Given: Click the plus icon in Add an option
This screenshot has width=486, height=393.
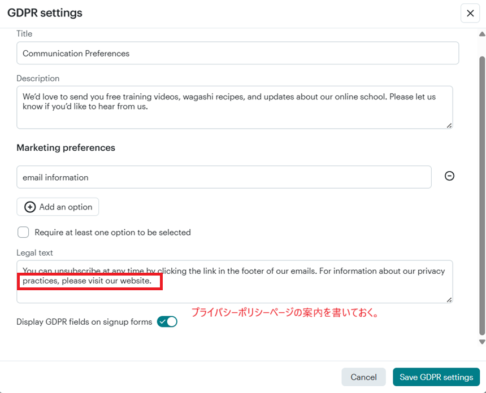Looking at the screenshot, I should coord(30,207).
